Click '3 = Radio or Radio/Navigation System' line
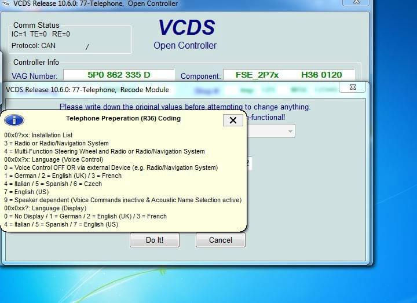The image size is (417, 303). pyautogui.click(x=56, y=143)
